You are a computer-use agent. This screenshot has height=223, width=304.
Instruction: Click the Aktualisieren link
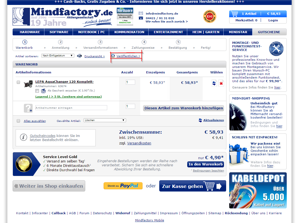pos(214,120)
